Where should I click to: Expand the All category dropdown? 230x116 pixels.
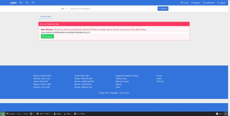click(64, 9)
